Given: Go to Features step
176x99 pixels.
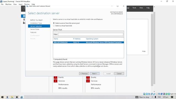Looking at the screenshot, I should click(x=33, y=32).
